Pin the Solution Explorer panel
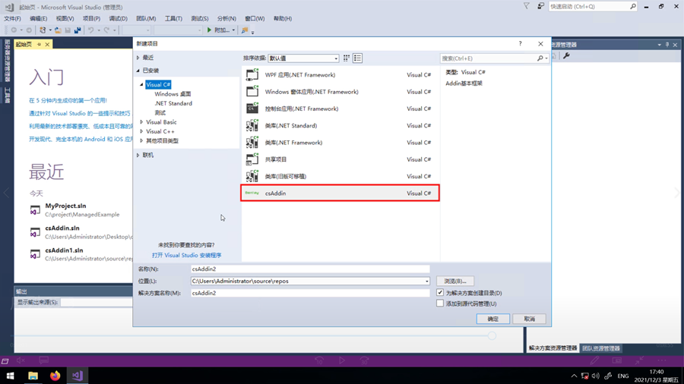684x384 pixels. (667, 45)
